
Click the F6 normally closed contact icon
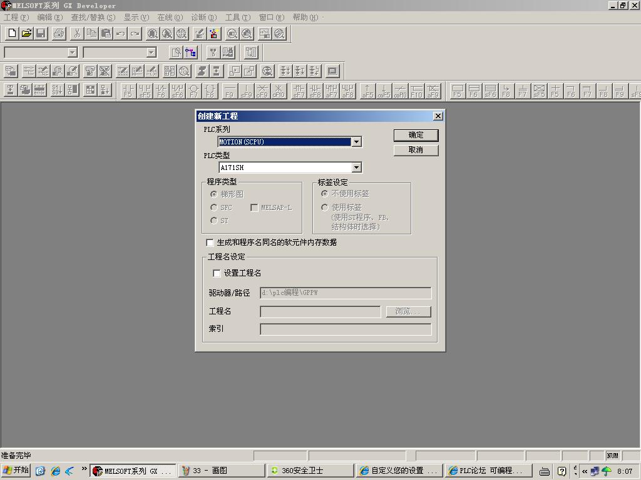coord(161,91)
